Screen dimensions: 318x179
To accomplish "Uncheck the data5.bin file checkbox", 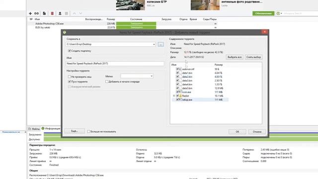I will 177,88.
